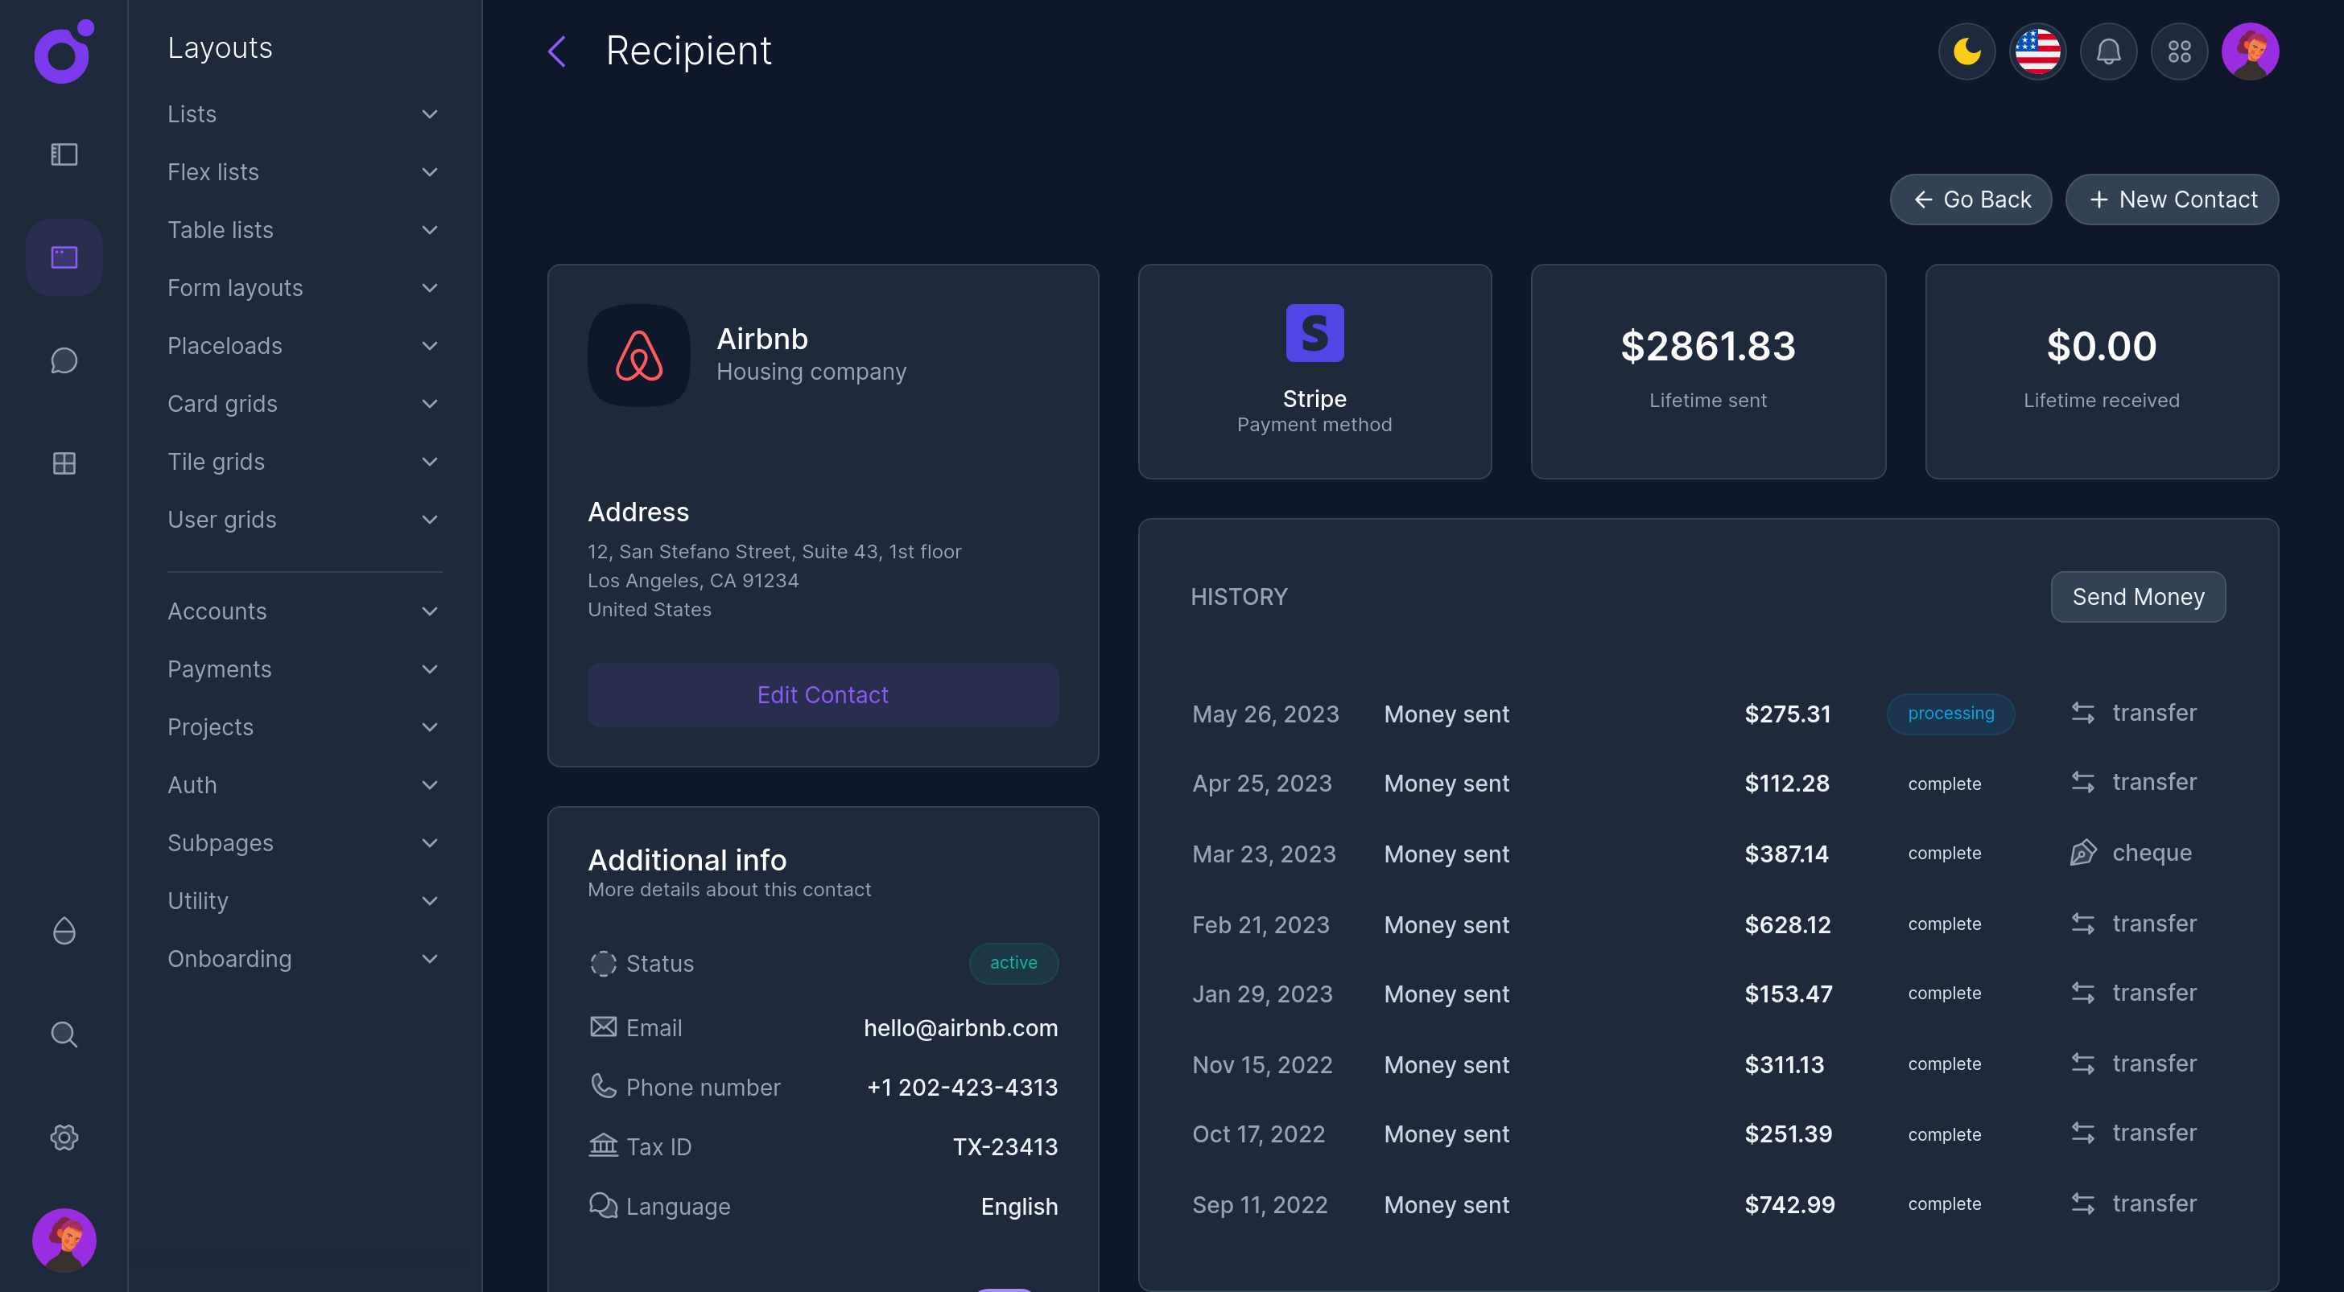The image size is (2344, 1292).
Task: Expand the Card grids section
Action: tap(303, 404)
